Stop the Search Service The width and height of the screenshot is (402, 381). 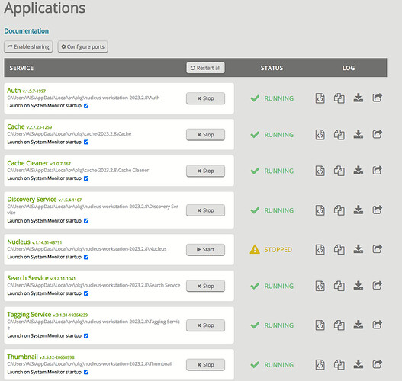(x=206, y=286)
